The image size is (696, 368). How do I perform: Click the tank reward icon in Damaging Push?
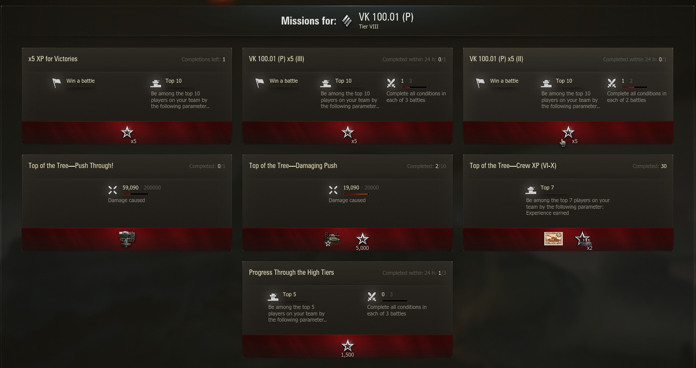[332, 239]
